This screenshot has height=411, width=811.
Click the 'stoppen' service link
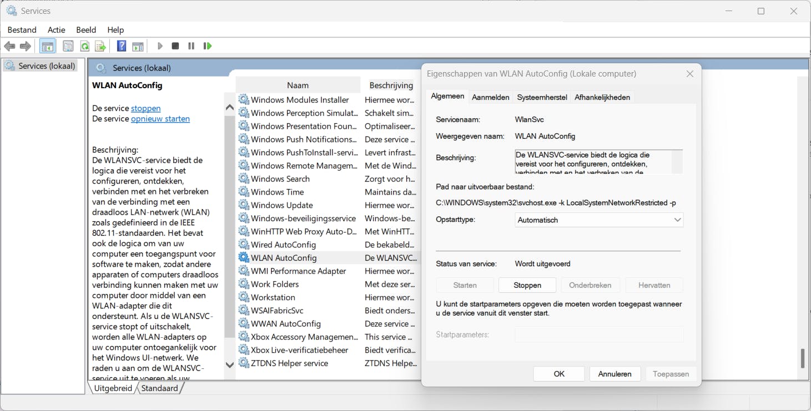coord(146,108)
